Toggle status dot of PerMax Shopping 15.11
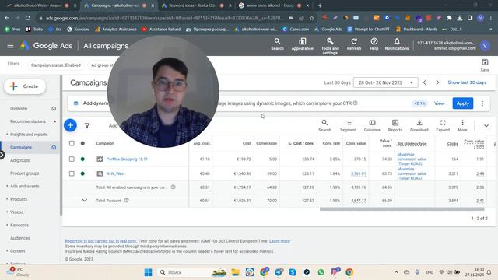The image size is (498, 280). point(82,159)
